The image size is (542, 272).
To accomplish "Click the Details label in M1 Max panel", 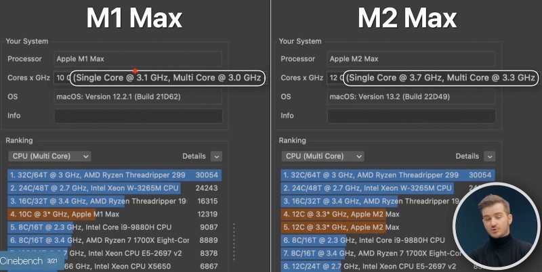I will coord(194,156).
